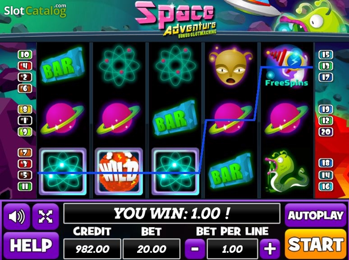Increase bet per line with plus
This screenshot has height=260, width=349.
point(270,249)
